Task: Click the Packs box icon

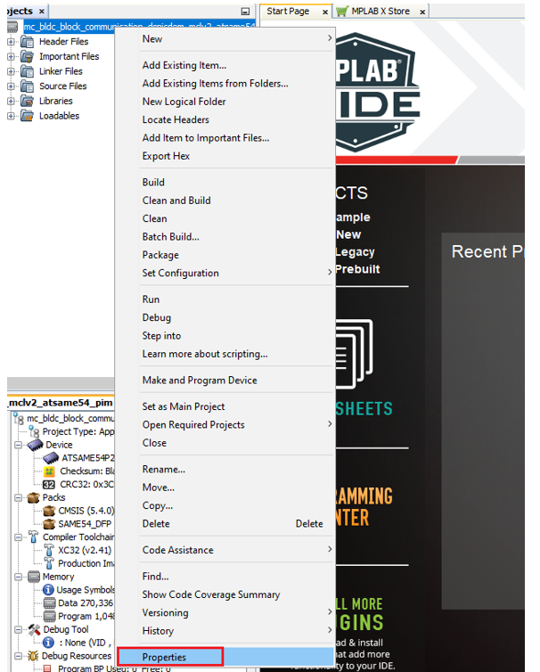Action: coord(35,497)
